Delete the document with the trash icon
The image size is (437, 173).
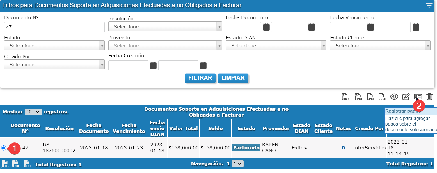click(429, 97)
